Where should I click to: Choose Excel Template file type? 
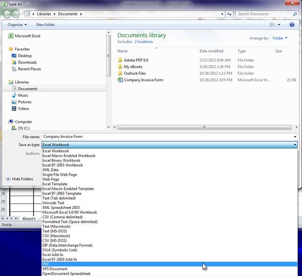pos(170,184)
